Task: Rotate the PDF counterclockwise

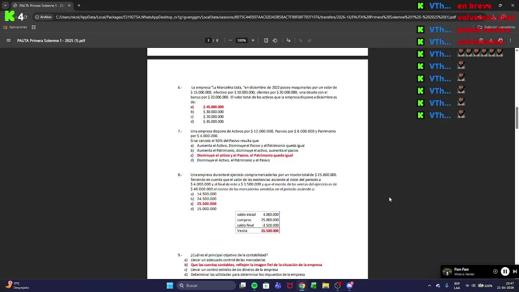Action: click(275, 41)
